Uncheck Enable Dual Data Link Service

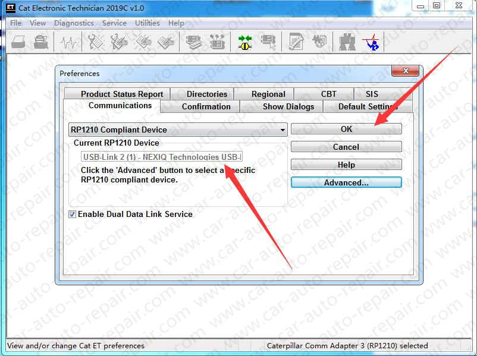click(x=72, y=214)
